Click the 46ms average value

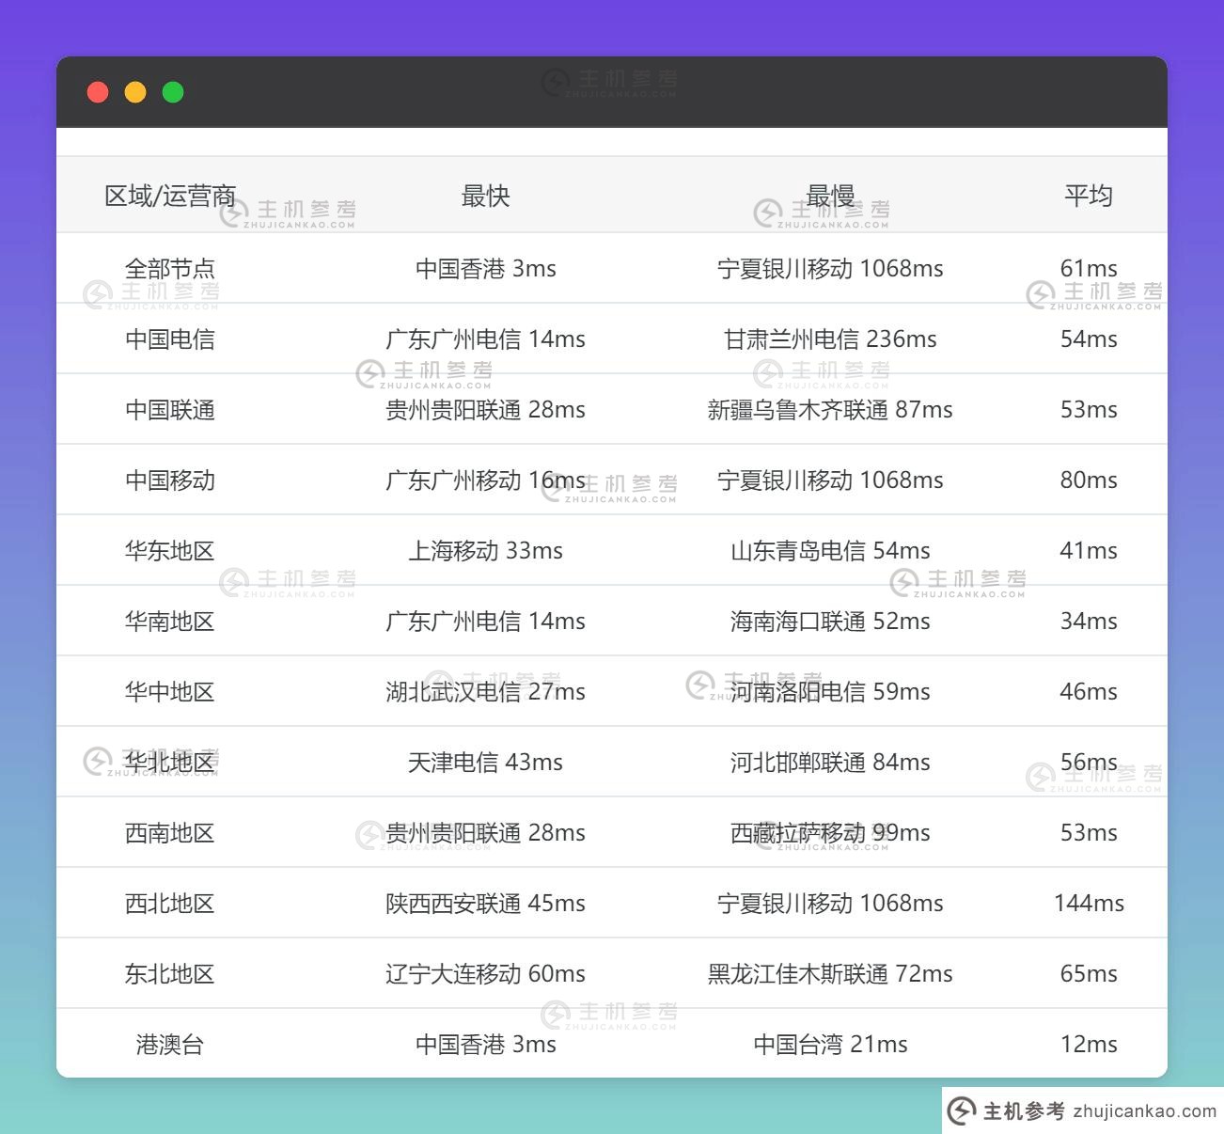point(1089,692)
